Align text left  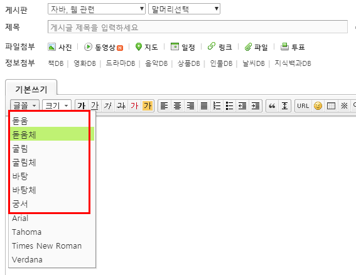pos(165,106)
